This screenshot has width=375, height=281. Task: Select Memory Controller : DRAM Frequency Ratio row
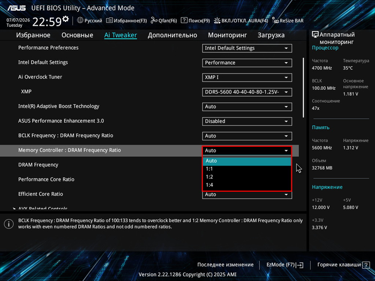click(149, 150)
